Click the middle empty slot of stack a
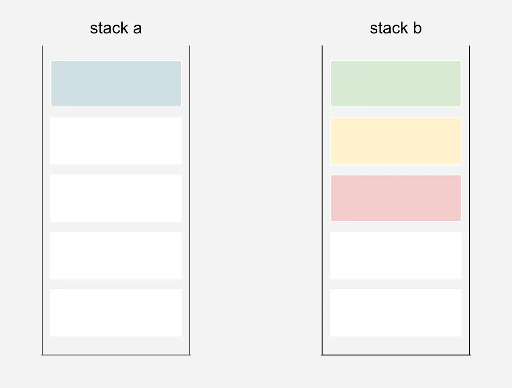The width and height of the screenshot is (512, 388). click(116, 198)
